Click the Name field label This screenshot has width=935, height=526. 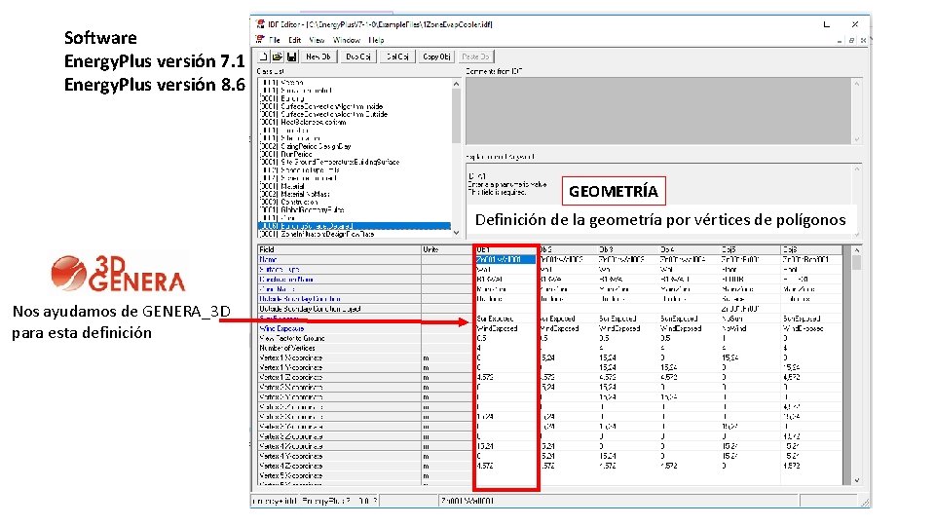(269, 259)
